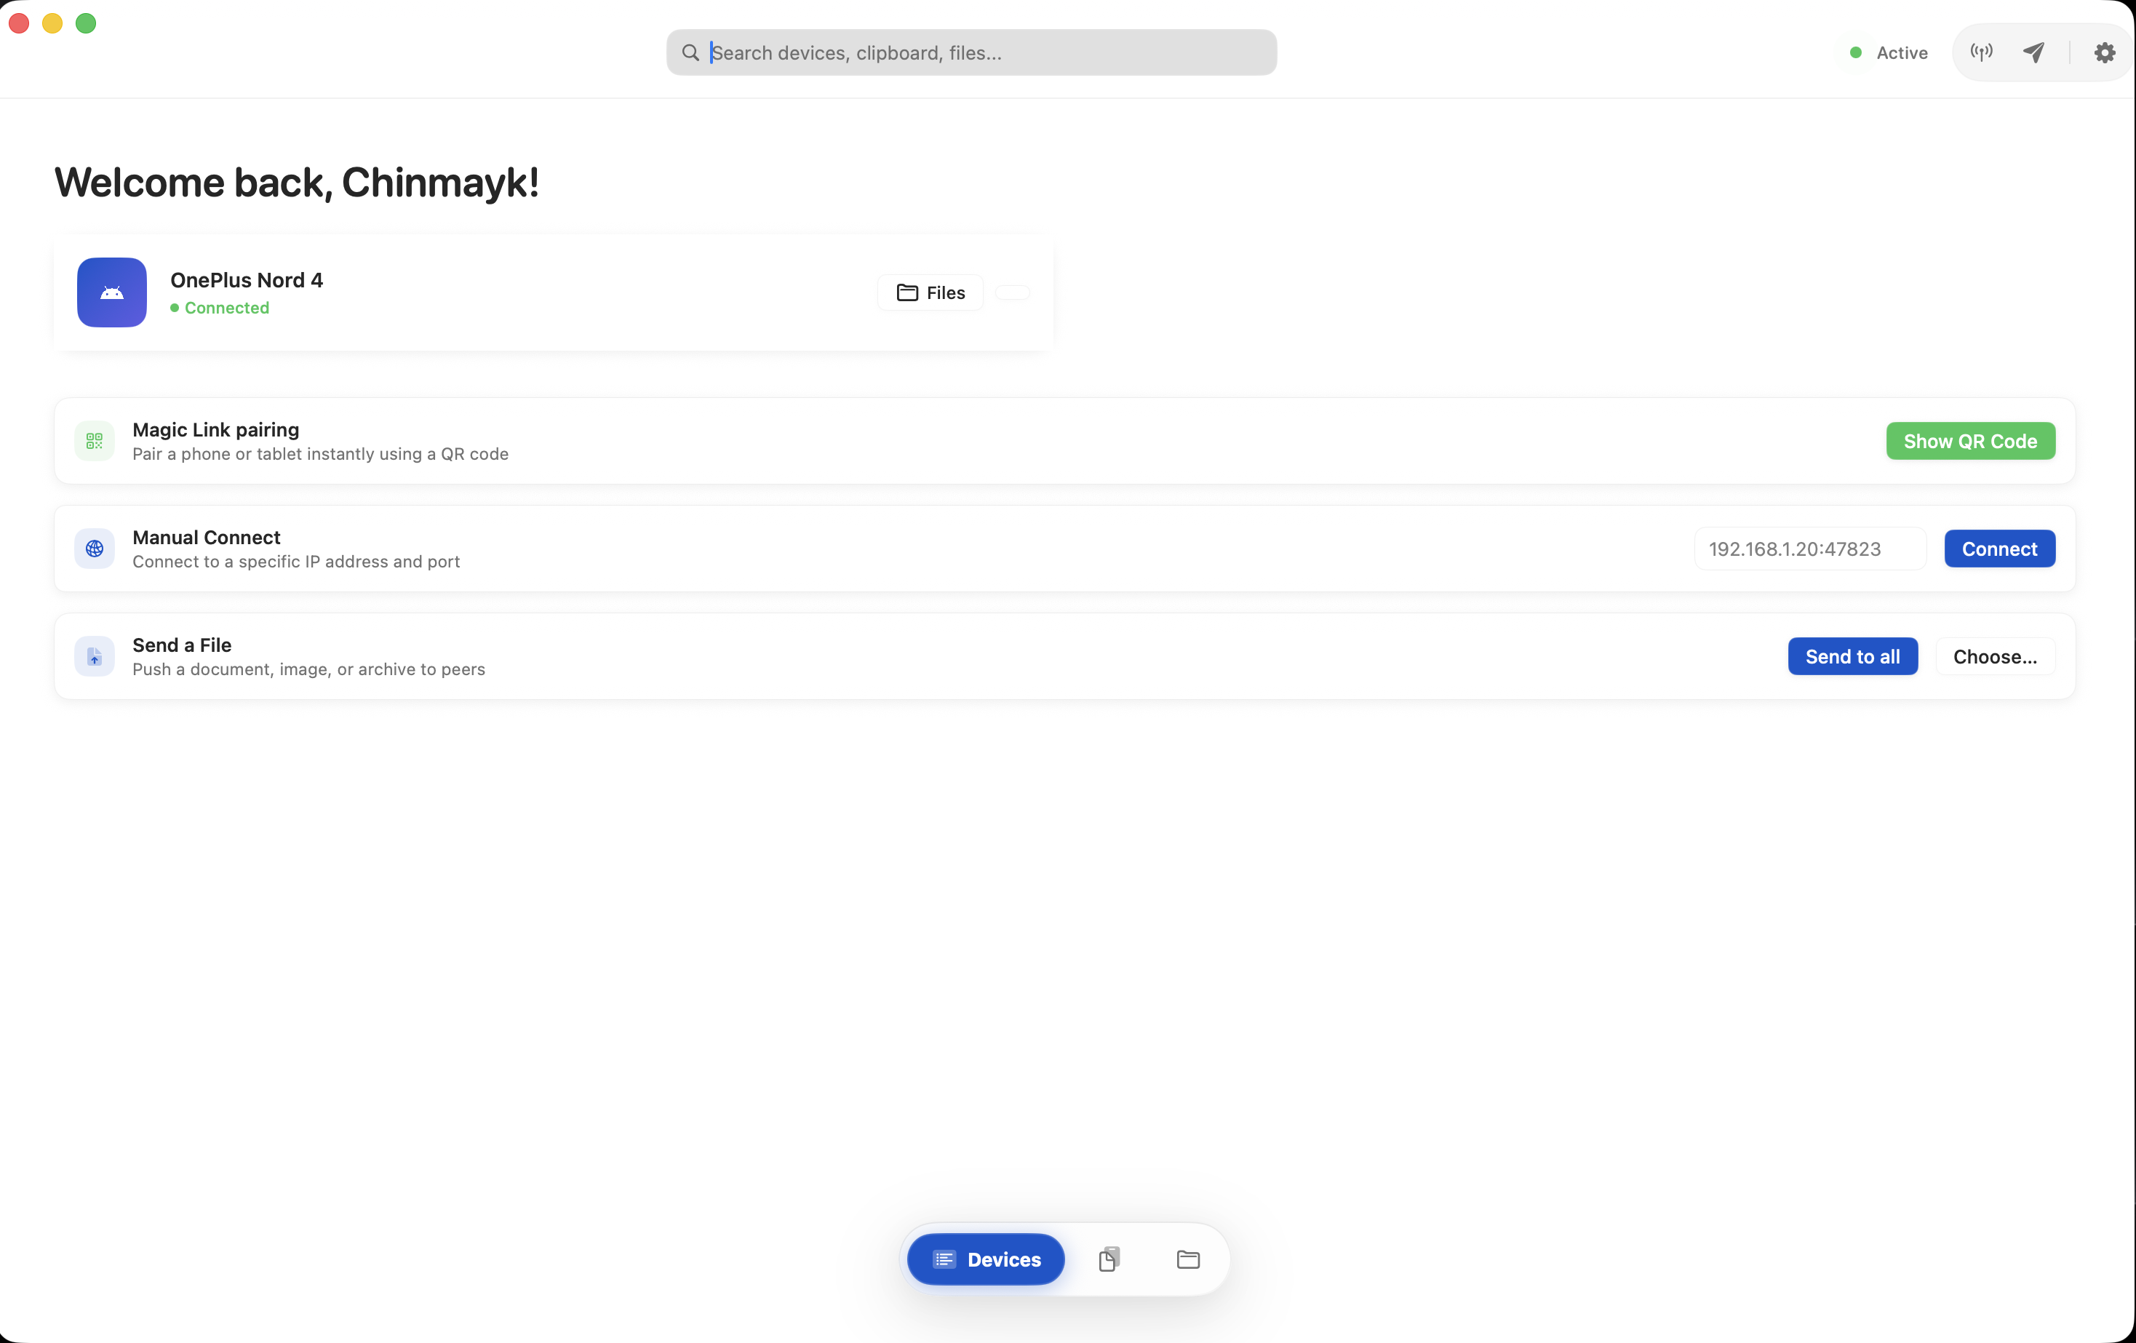The width and height of the screenshot is (2136, 1343).
Task: Click 'Push a document, image, or archive' text
Action: 308,670
